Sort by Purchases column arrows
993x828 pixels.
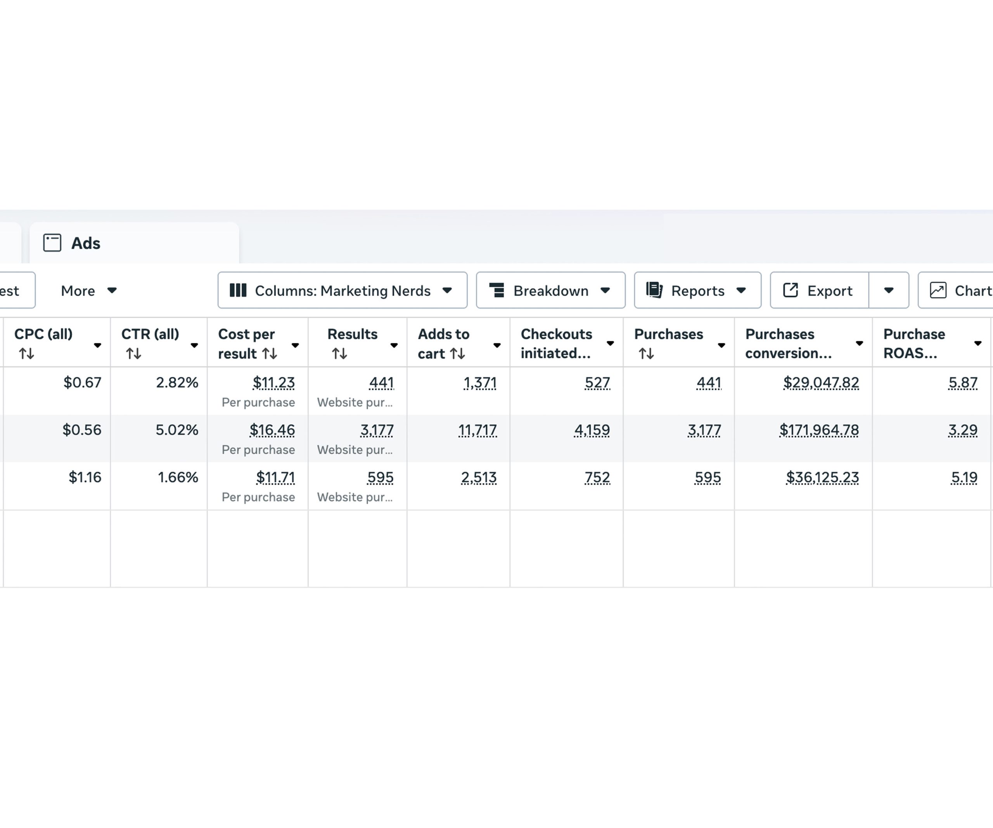646,353
